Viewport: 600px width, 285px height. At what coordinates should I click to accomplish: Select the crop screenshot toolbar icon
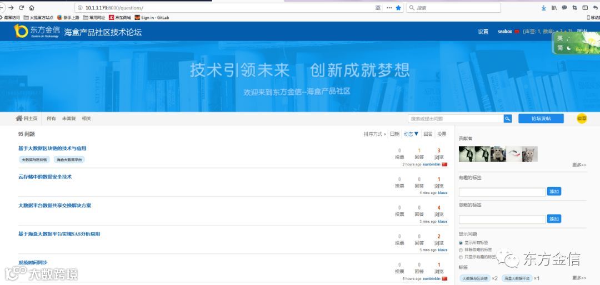coord(574,8)
